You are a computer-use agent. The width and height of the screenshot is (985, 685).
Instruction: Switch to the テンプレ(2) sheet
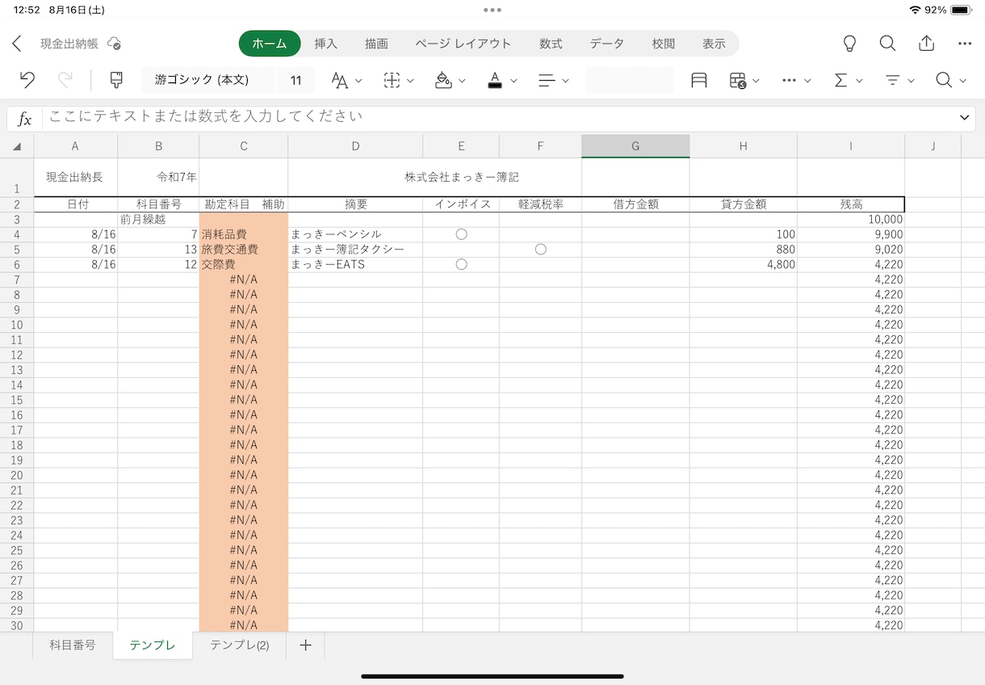240,645
